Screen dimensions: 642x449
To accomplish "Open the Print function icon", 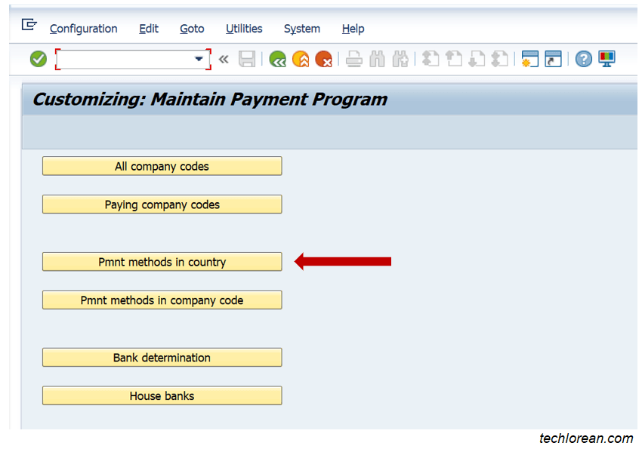I will tap(354, 59).
